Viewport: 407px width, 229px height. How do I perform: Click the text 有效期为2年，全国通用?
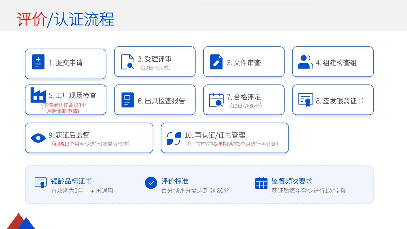pyautogui.click(x=82, y=191)
